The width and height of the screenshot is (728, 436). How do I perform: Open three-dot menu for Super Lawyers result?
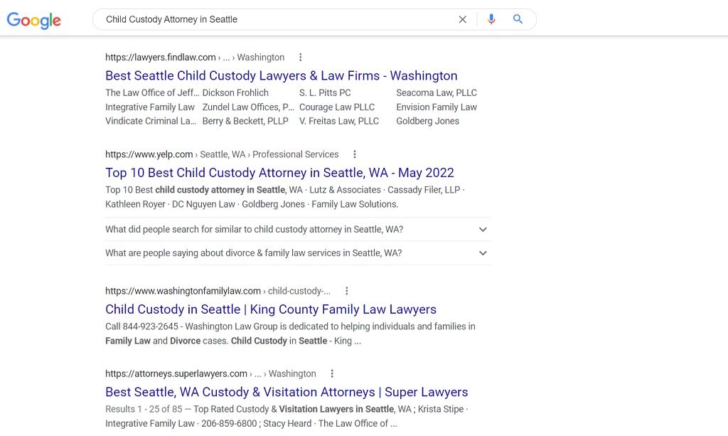(332, 373)
